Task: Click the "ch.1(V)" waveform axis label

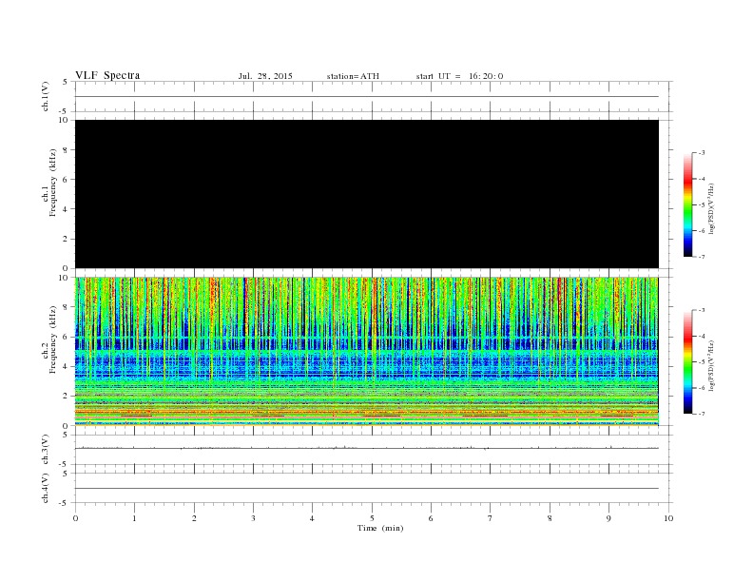Action: click(x=46, y=96)
